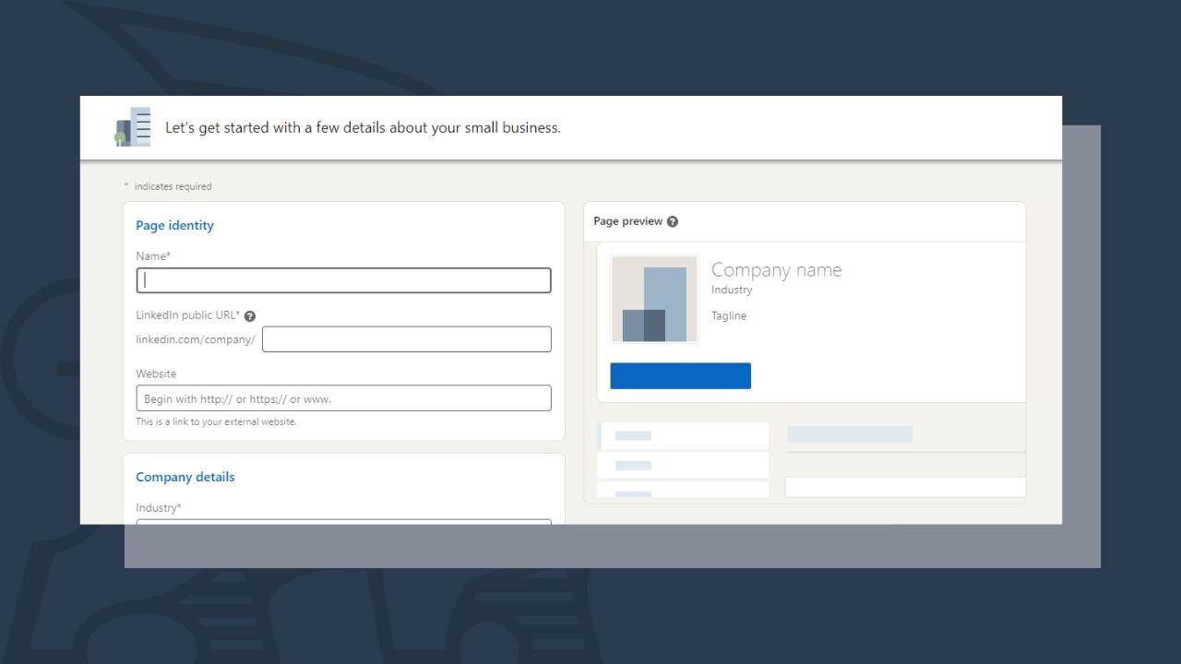Screen dimensions: 1181x664
Task: Focus the company Name input field
Action: pyautogui.click(x=343, y=280)
